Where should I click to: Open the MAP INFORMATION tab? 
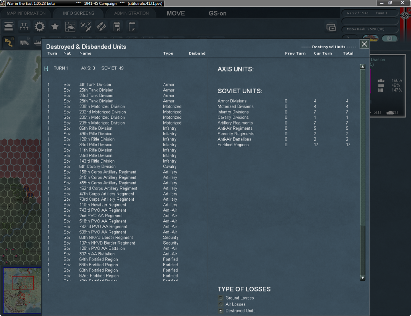tap(26, 13)
